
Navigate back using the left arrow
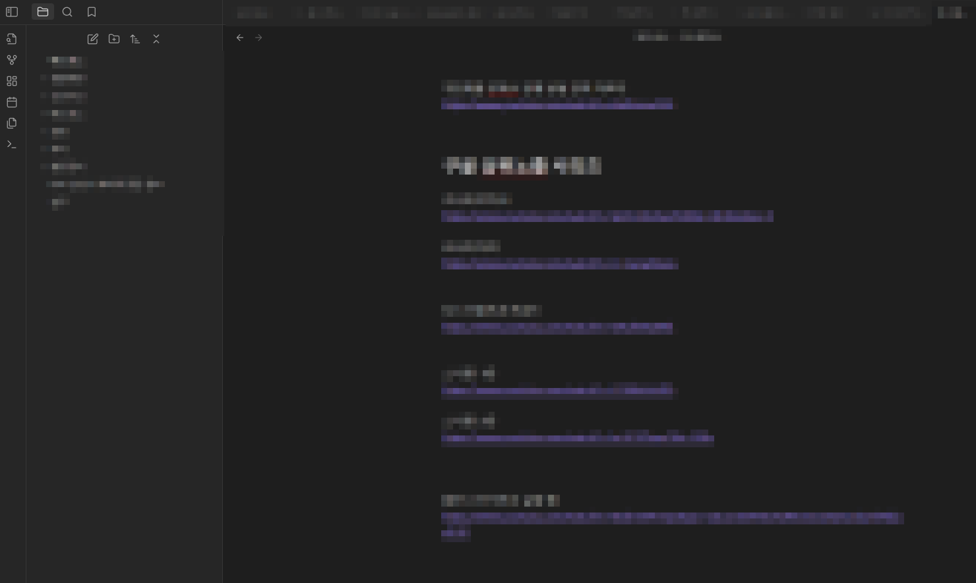pyautogui.click(x=240, y=38)
